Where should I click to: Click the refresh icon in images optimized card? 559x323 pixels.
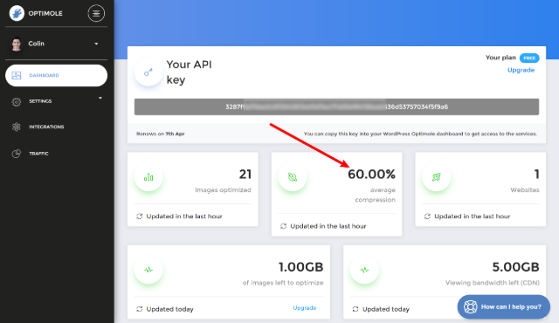(140, 216)
